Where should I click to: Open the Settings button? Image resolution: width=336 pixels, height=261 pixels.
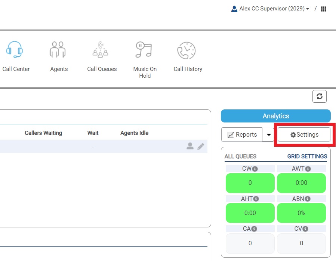click(304, 135)
